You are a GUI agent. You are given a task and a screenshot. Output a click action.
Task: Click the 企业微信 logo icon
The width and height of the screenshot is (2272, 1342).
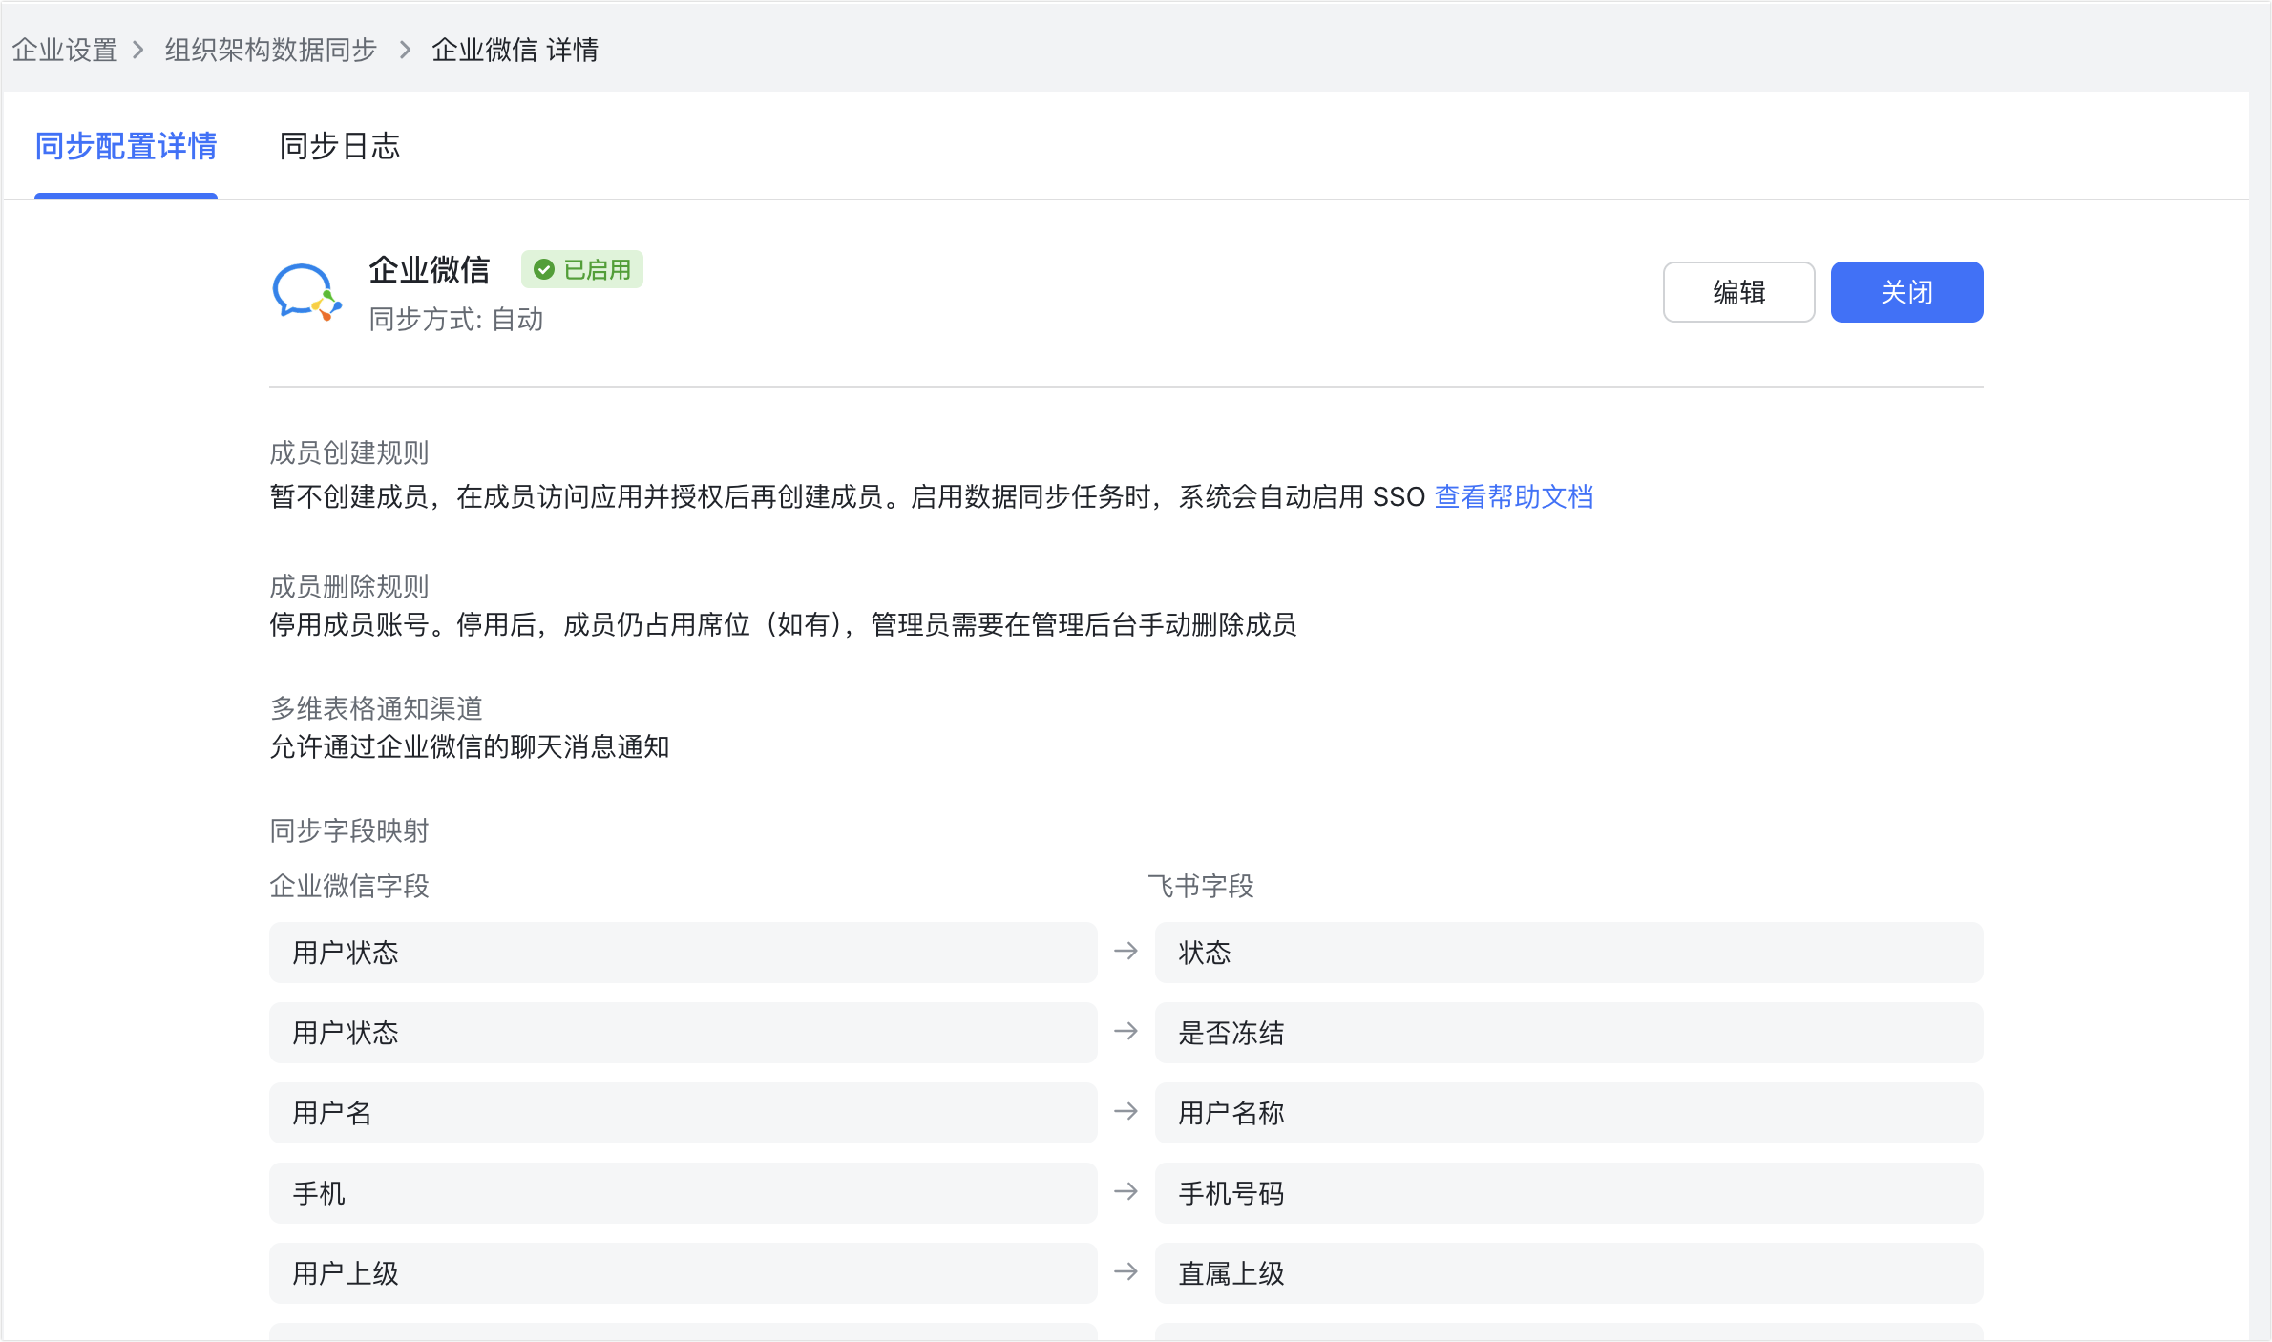(x=306, y=292)
